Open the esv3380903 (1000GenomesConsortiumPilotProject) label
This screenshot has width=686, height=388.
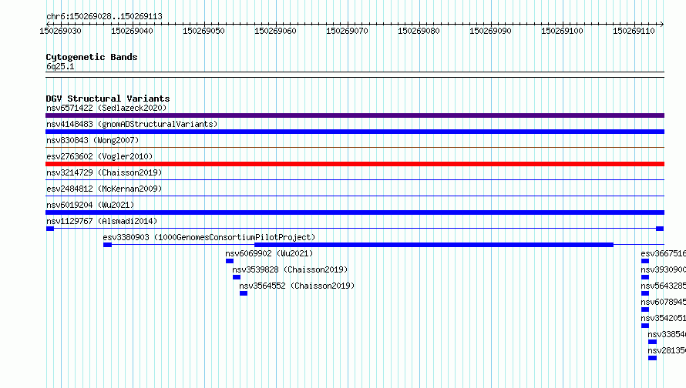point(209,237)
